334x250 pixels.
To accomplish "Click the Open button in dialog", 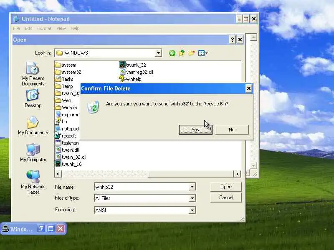I will [x=226, y=187].
